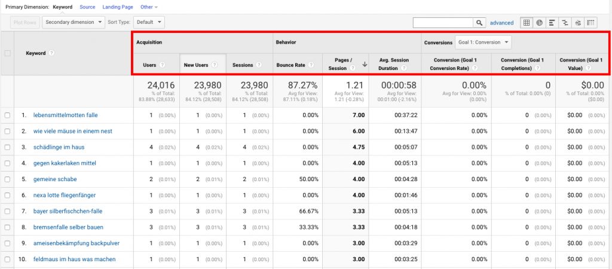Image resolution: width=612 pixels, height=269 pixels.
Task: Sort by Avg. Session Duration header
Action: click(394, 64)
